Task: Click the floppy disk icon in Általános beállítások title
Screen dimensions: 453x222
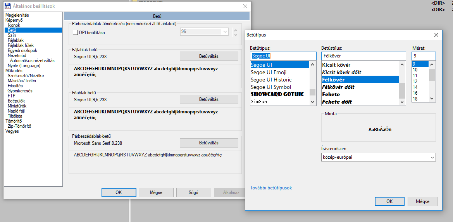Action: [8, 6]
